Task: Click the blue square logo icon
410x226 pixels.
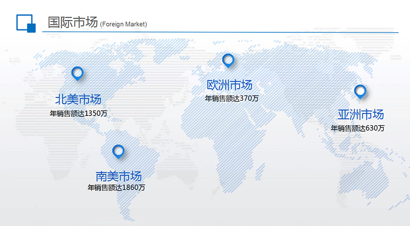Action: point(26,23)
